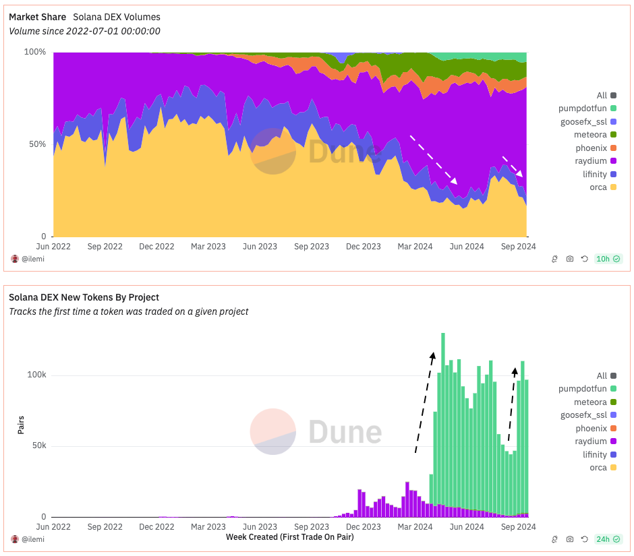Toggle meteora in Market Share legend
Image resolution: width=634 pixels, height=556 pixels.
tap(595, 135)
